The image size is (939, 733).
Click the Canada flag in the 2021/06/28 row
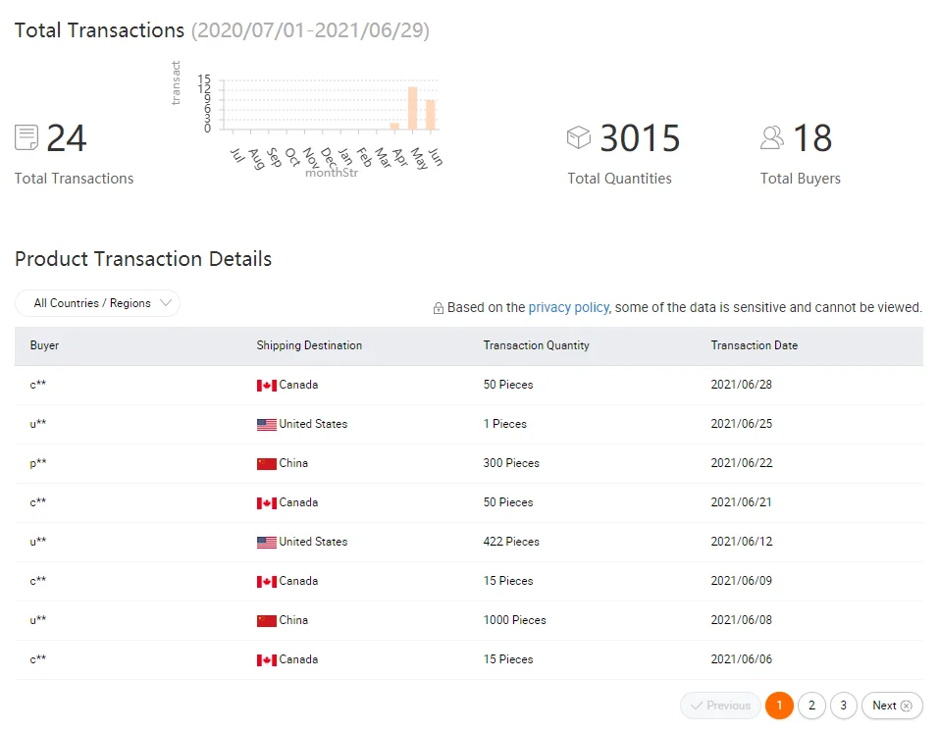pos(266,386)
